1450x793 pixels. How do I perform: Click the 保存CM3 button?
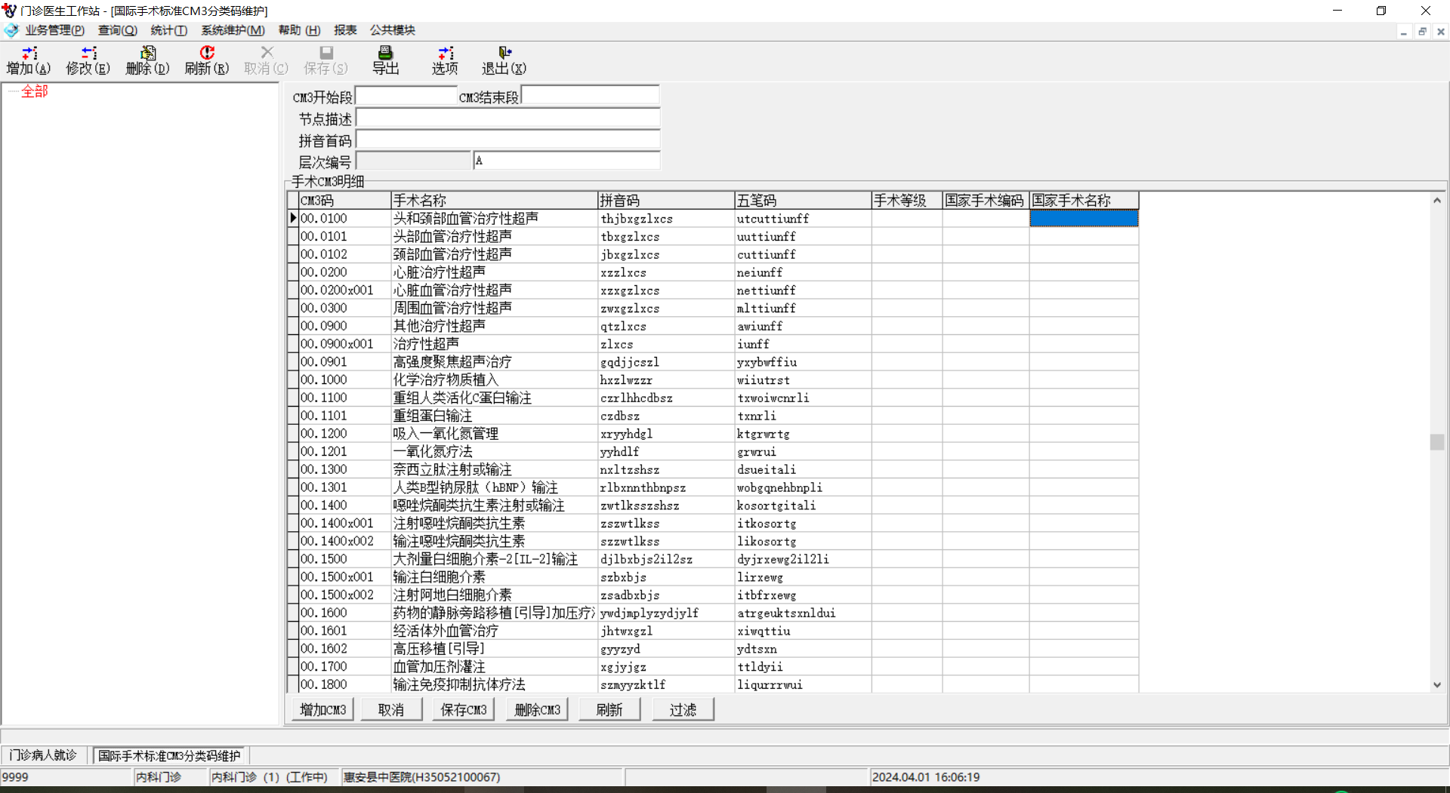point(464,710)
